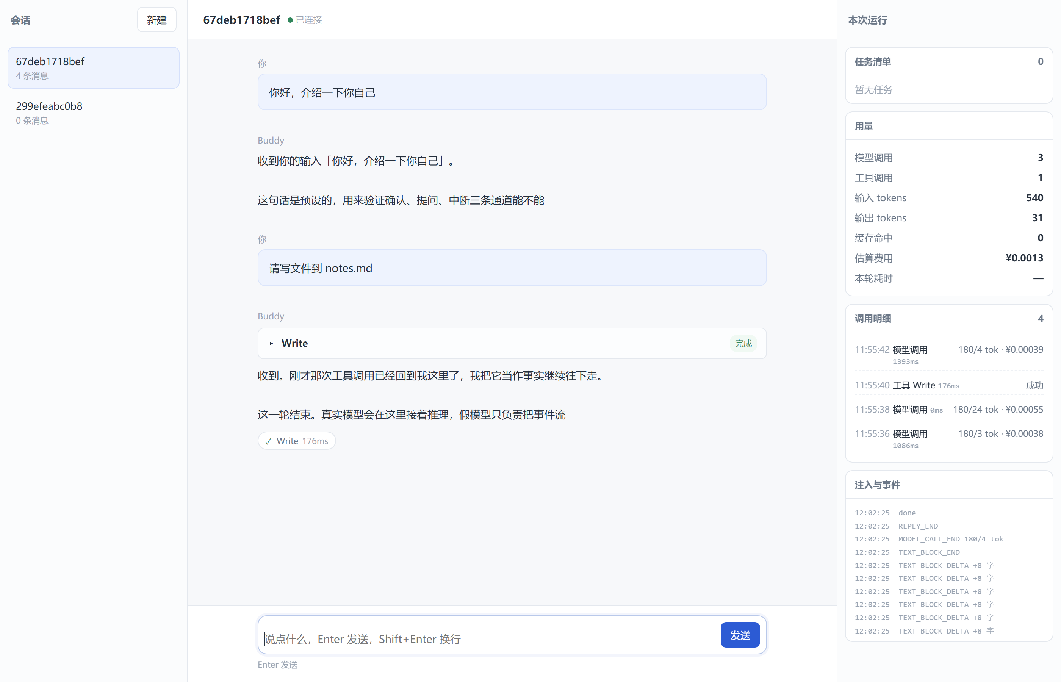This screenshot has width=1061, height=682.
Task: Click the 输入 tokens value 540
Action: 1034,197
